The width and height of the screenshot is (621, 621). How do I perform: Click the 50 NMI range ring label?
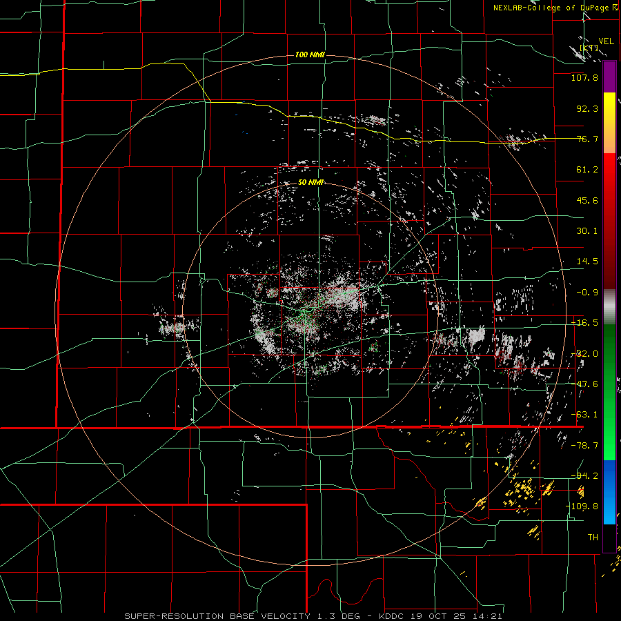[x=311, y=183]
